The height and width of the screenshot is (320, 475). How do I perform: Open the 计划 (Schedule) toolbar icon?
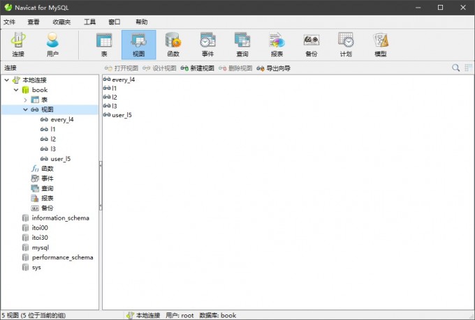(x=346, y=45)
